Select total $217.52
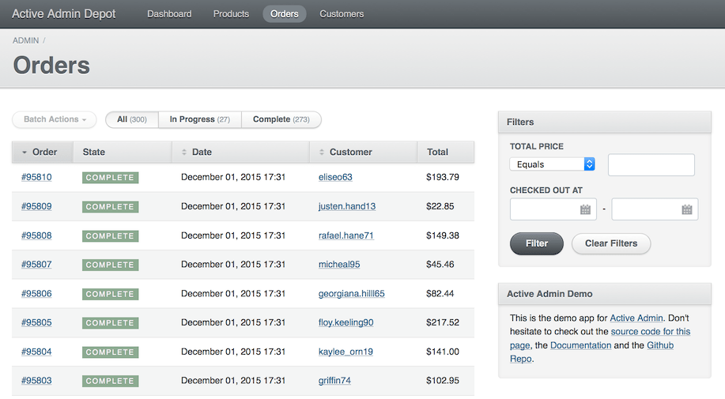 coord(443,322)
